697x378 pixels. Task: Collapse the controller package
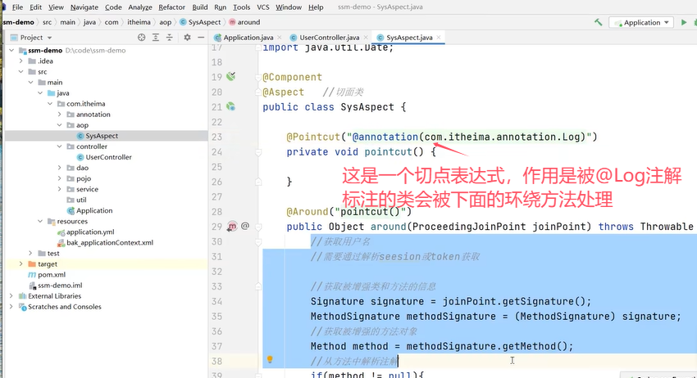[x=59, y=146]
